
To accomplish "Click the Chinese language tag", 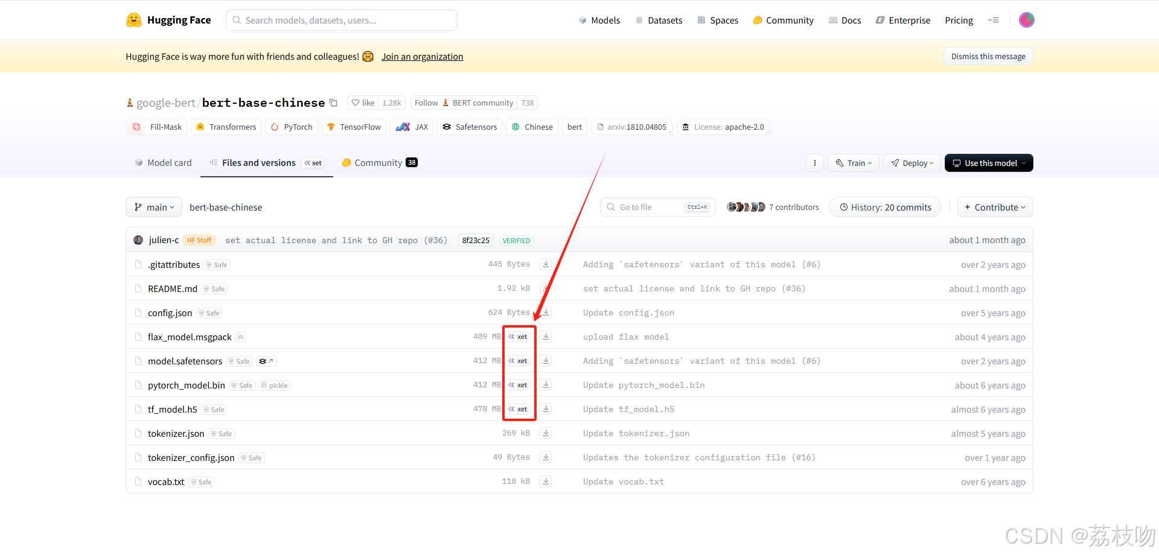I will [x=532, y=127].
